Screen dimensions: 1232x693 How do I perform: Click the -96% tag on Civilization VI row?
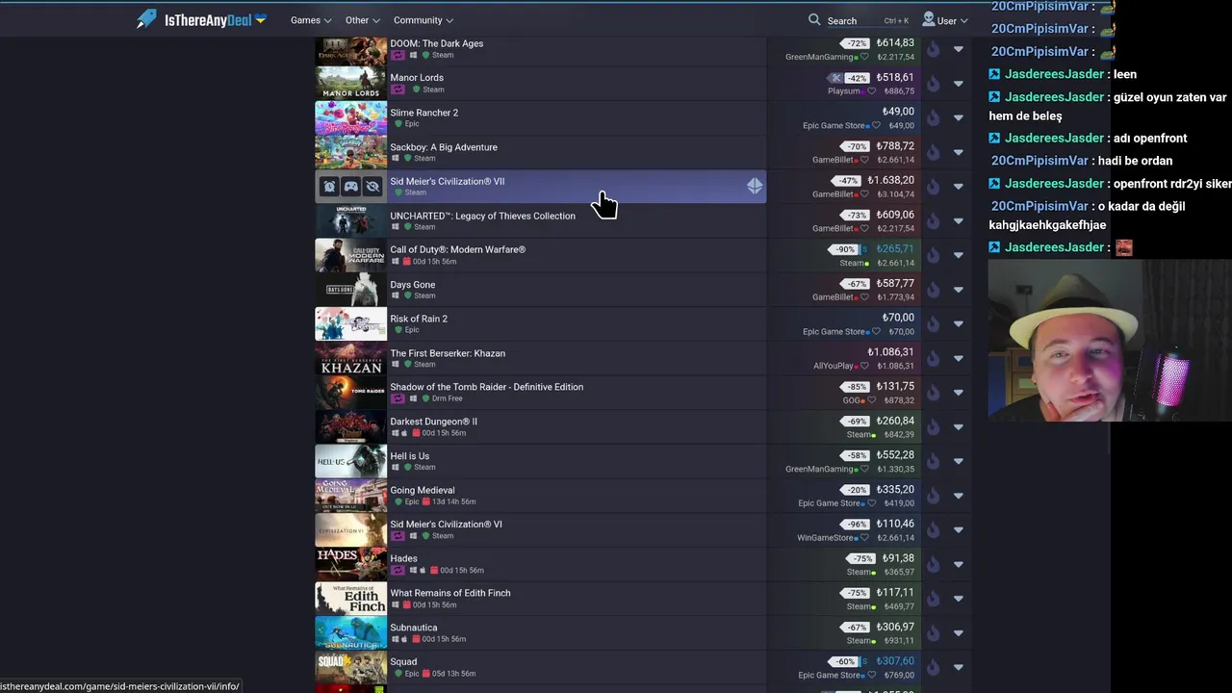tap(856, 525)
